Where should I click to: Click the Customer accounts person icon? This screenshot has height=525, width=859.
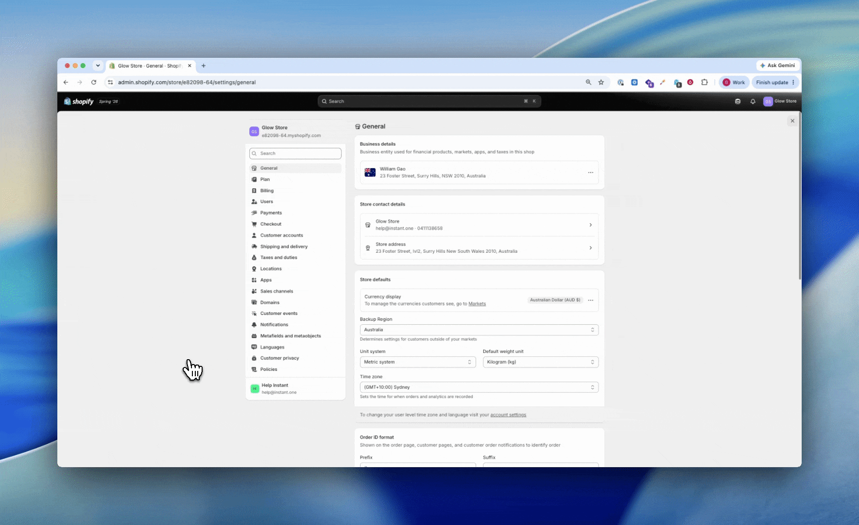[x=254, y=235]
